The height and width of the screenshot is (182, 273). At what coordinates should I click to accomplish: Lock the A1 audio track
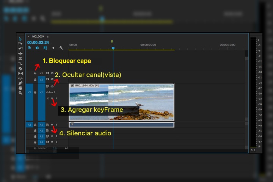[35, 125]
